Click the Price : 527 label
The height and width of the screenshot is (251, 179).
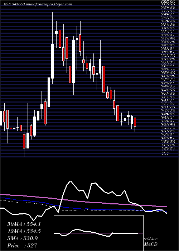click(x=22, y=245)
